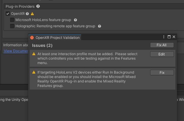Click the Microsoft HoloLens feature group label

43,20
